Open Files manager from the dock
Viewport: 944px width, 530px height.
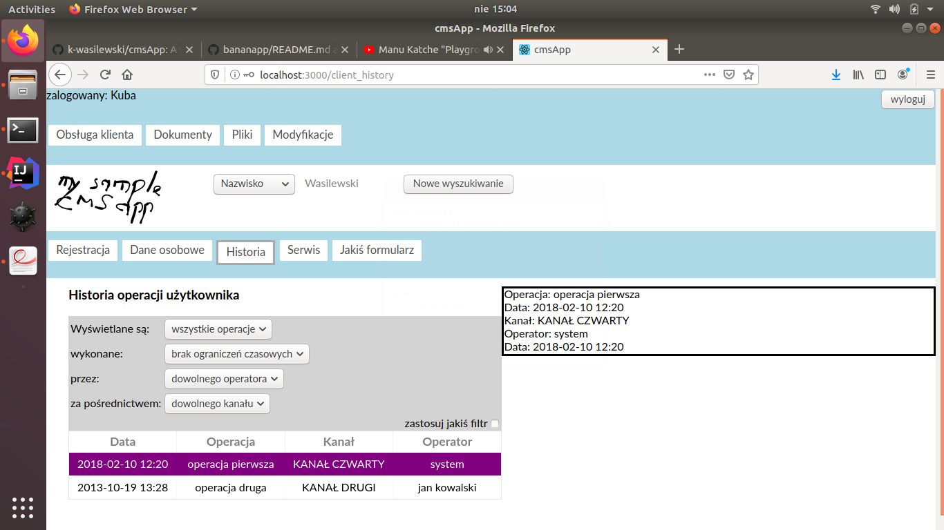pyautogui.click(x=23, y=85)
